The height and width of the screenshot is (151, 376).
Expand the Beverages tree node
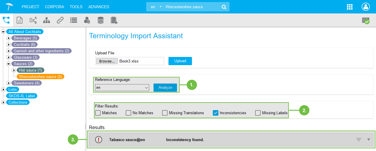coord(9,38)
